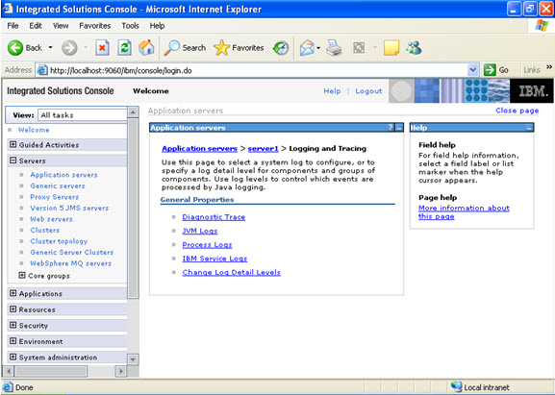555x395 pixels.
Task: Stop page loading with red X icon
Action: click(102, 48)
